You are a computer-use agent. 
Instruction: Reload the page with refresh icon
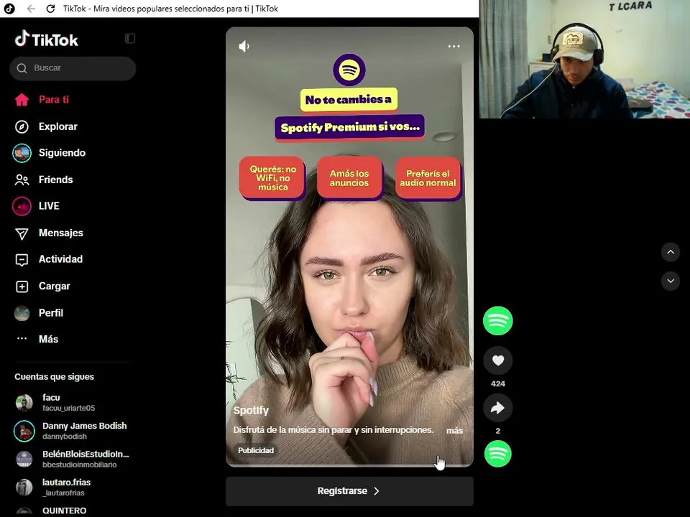[x=50, y=9]
